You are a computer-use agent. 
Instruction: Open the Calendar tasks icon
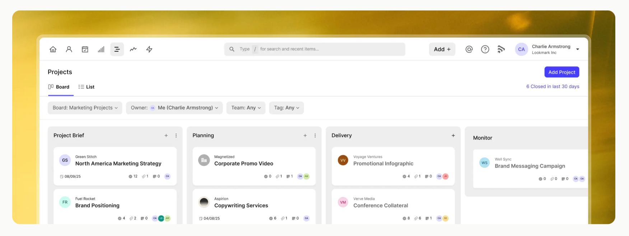coord(85,49)
